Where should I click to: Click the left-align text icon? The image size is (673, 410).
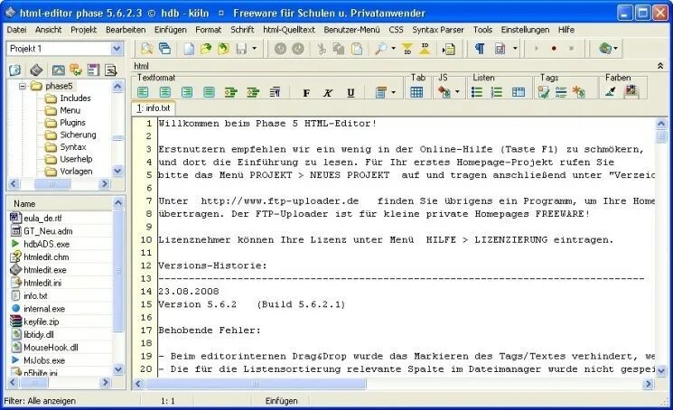(143, 92)
